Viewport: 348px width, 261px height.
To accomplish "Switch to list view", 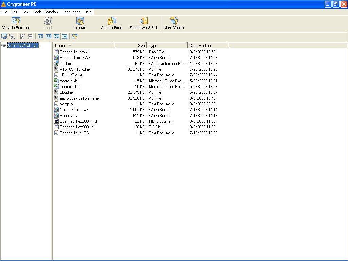I will pyautogui.click(x=57, y=36).
